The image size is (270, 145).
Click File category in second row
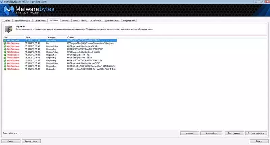pyautogui.click(x=48, y=43)
